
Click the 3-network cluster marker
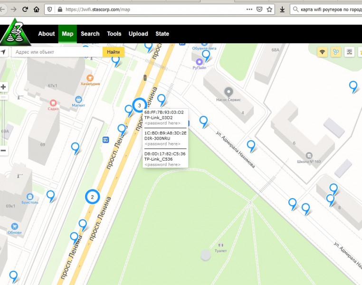139,105
